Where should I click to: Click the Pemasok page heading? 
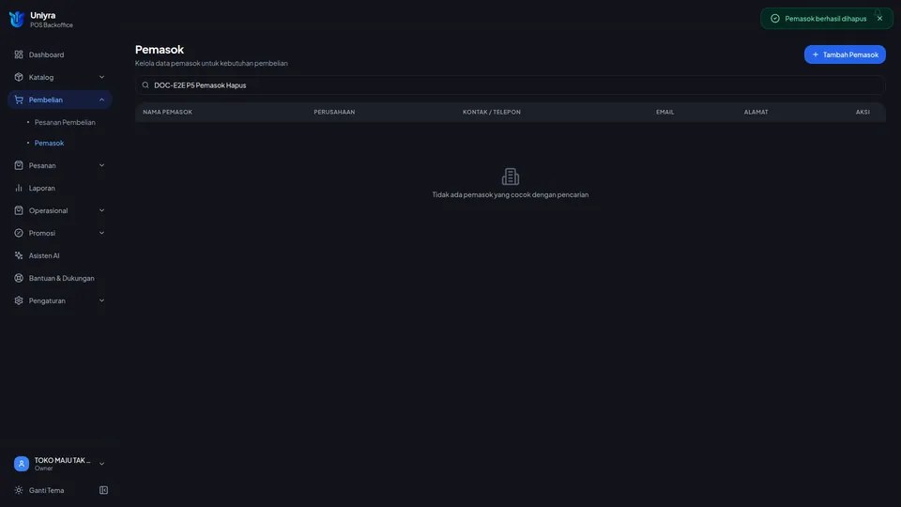[x=160, y=50]
